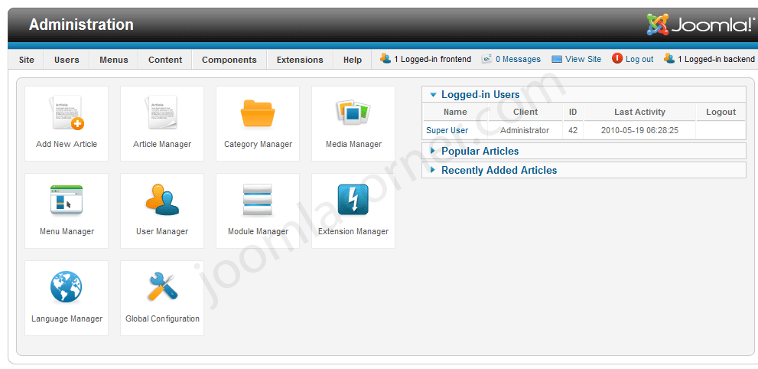The height and width of the screenshot is (369, 758).
Task: Open the Language Manager globe icon
Action: [67, 289]
